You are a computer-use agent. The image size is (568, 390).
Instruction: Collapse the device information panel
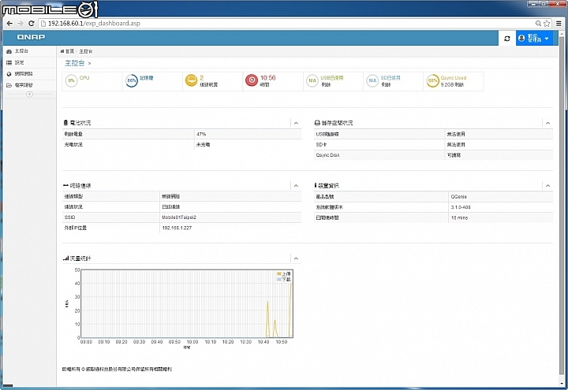547,186
